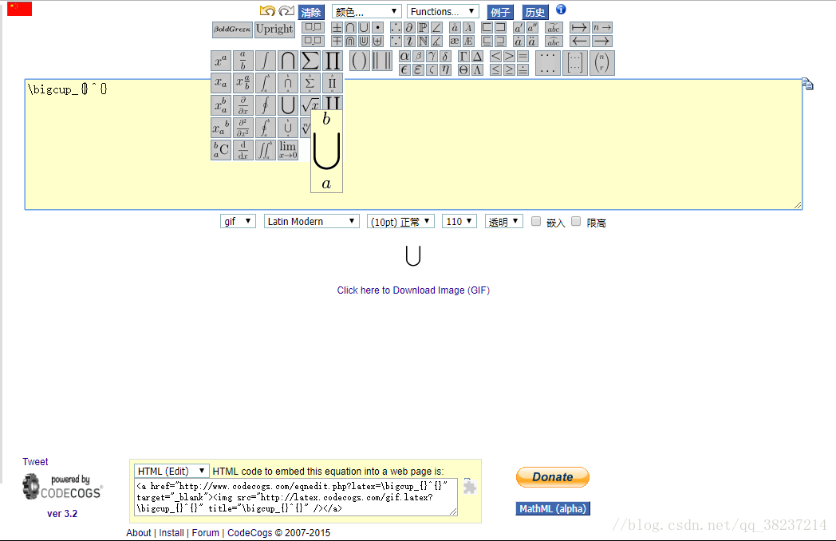The width and height of the screenshot is (836, 541).
Task: Insert the plus-minus symbol
Action: 337,27
